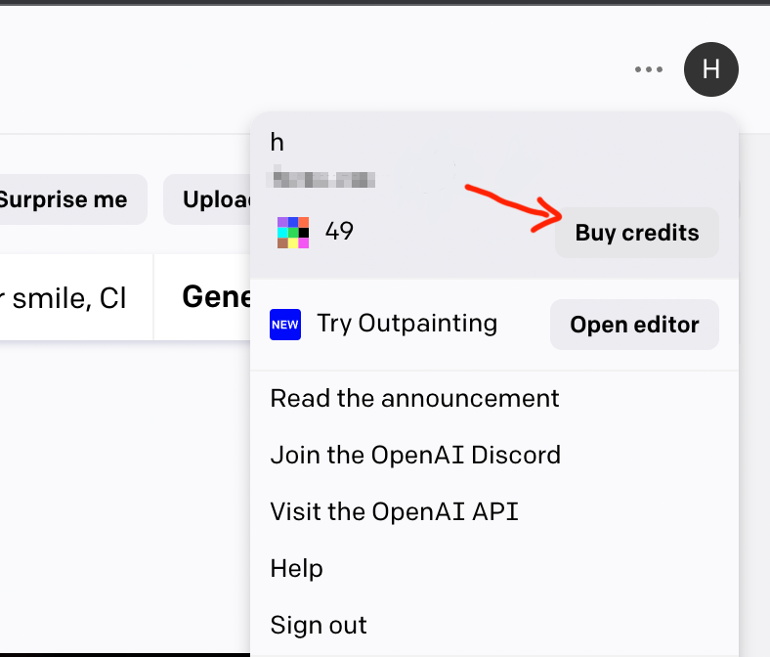Select Visit the OpenAI API
770x657 pixels.
click(x=394, y=511)
